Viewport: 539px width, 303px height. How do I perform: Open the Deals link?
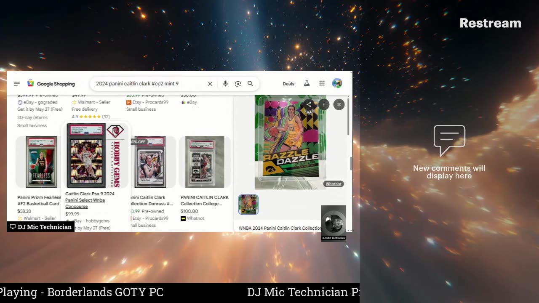click(x=288, y=84)
